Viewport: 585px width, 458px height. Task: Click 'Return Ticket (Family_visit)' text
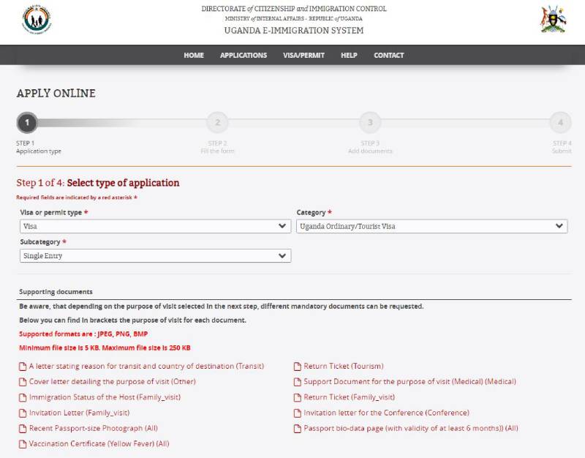click(350, 397)
